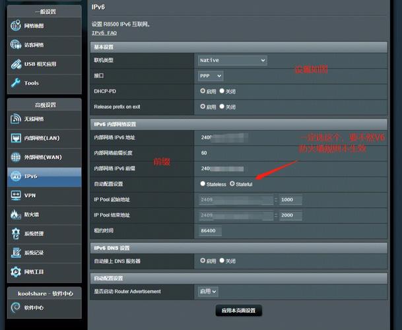402x330 pixels.
Task: Click the koolshare - 软件中心 heading
Action: pos(45,294)
